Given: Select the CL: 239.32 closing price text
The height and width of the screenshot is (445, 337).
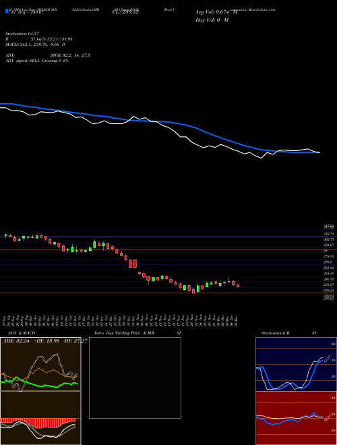Looking at the screenshot, I should coord(125,12).
